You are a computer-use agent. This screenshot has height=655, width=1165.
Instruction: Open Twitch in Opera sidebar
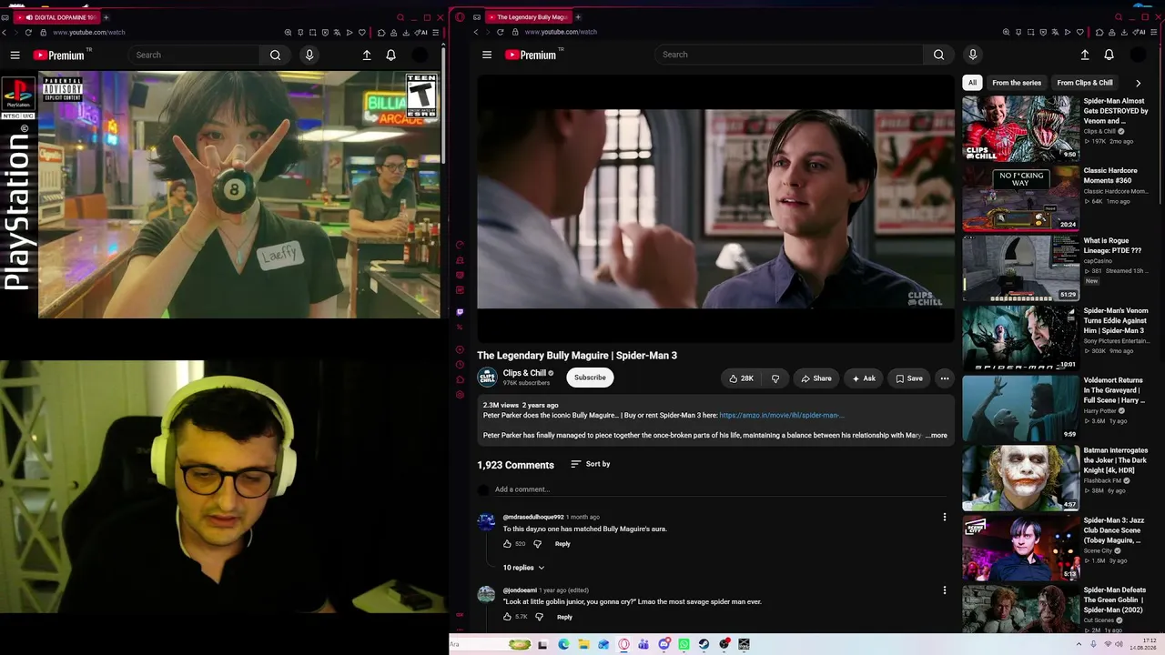pos(460,312)
